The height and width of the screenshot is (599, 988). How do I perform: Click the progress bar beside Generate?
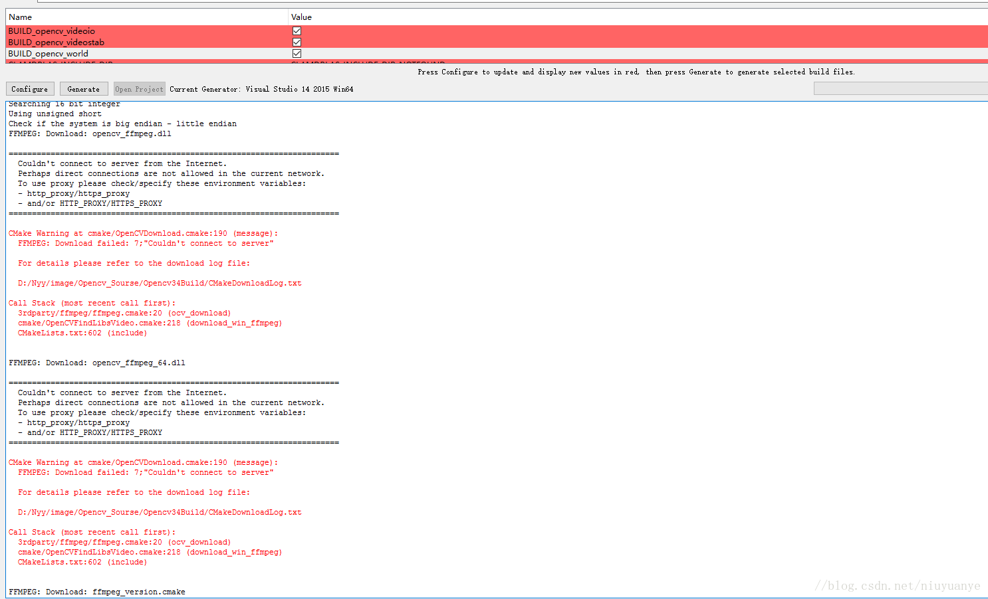pos(900,88)
